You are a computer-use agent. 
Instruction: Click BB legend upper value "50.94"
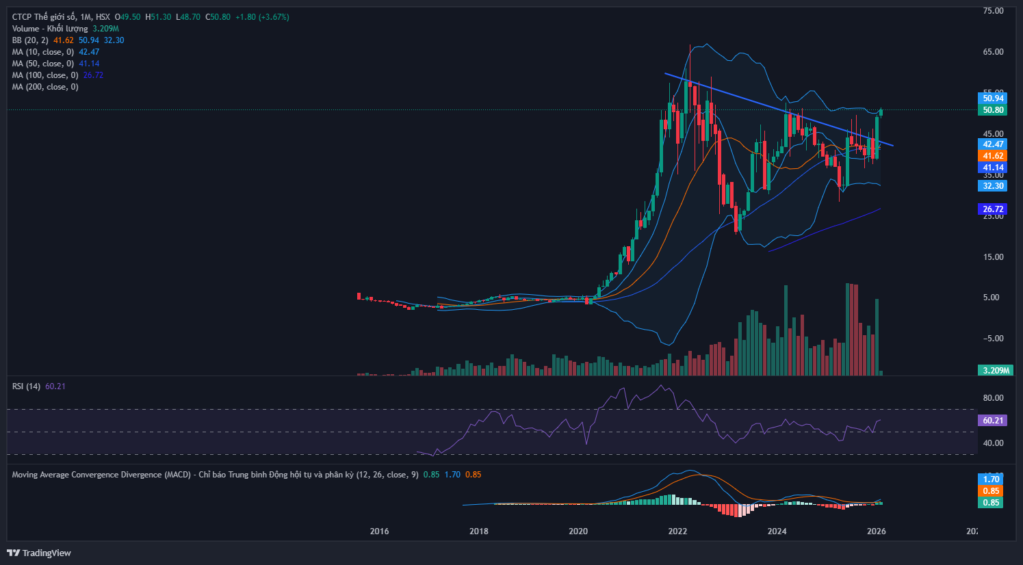click(x=89, y=40)
